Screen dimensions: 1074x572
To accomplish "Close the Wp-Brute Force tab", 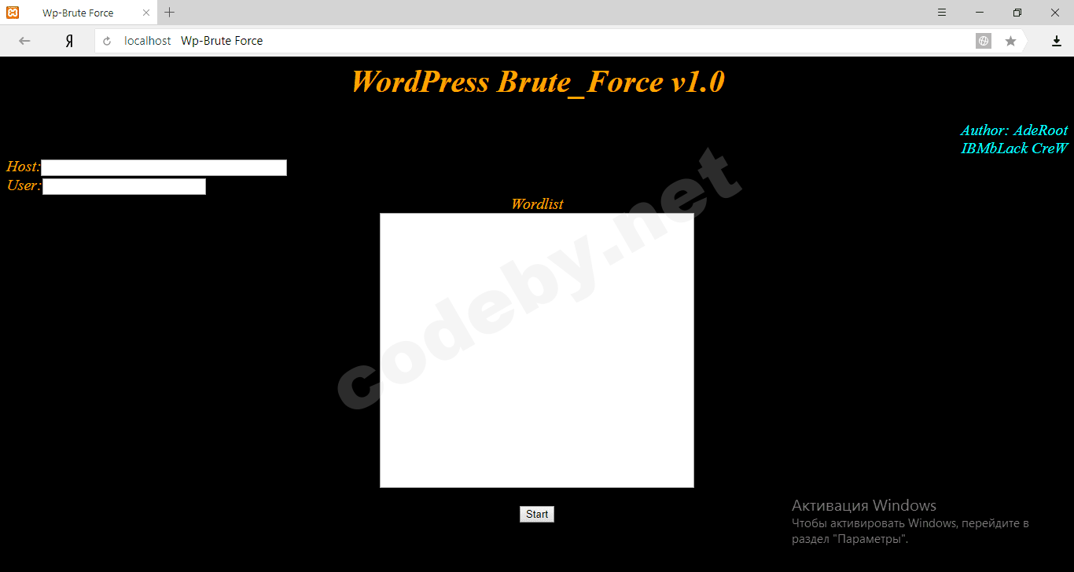I will pyautogui.click(x=145, y=13).
